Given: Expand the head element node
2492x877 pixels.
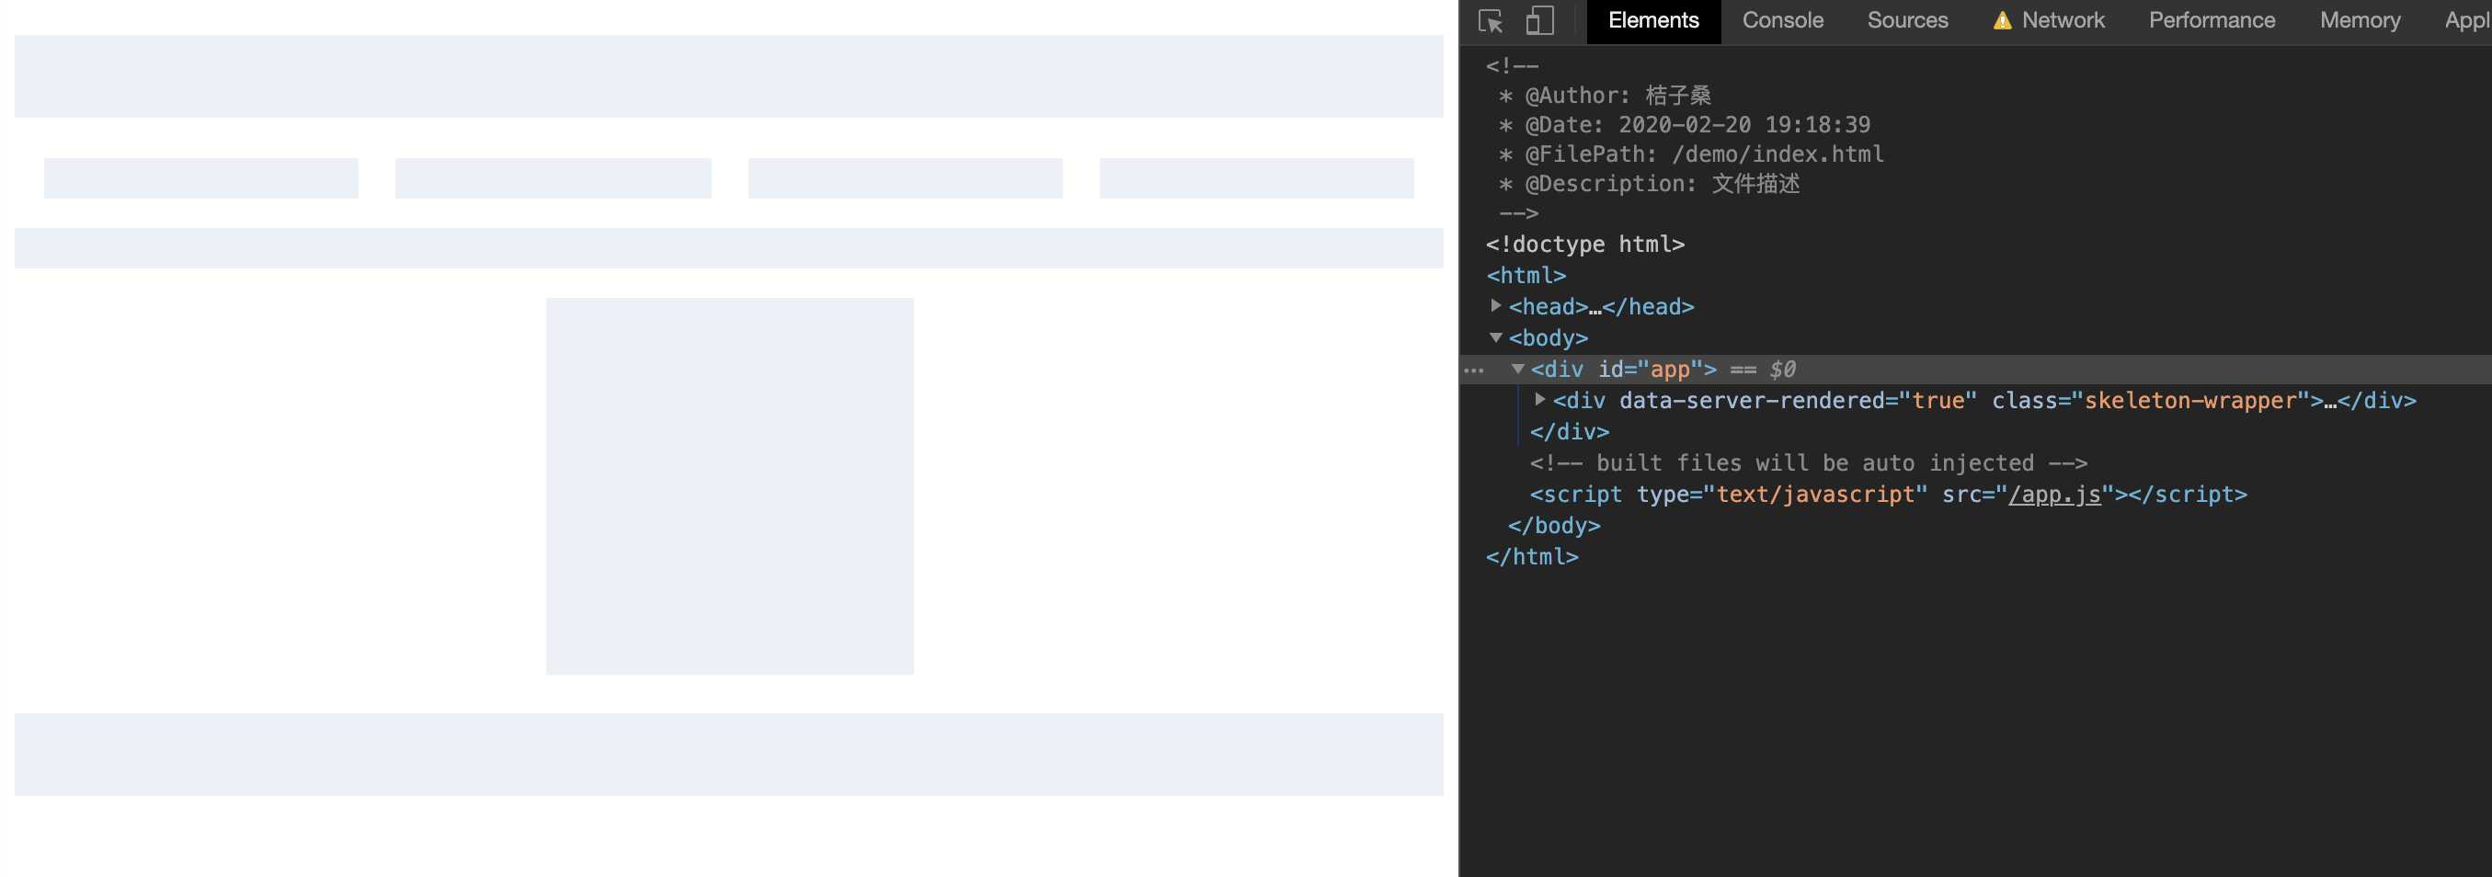Looking at the screenshot, I should pyautogui.click(x=1495, y=305).
